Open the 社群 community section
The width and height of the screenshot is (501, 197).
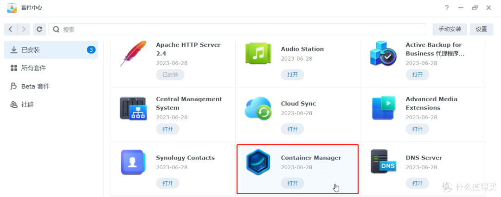[27, 105]
